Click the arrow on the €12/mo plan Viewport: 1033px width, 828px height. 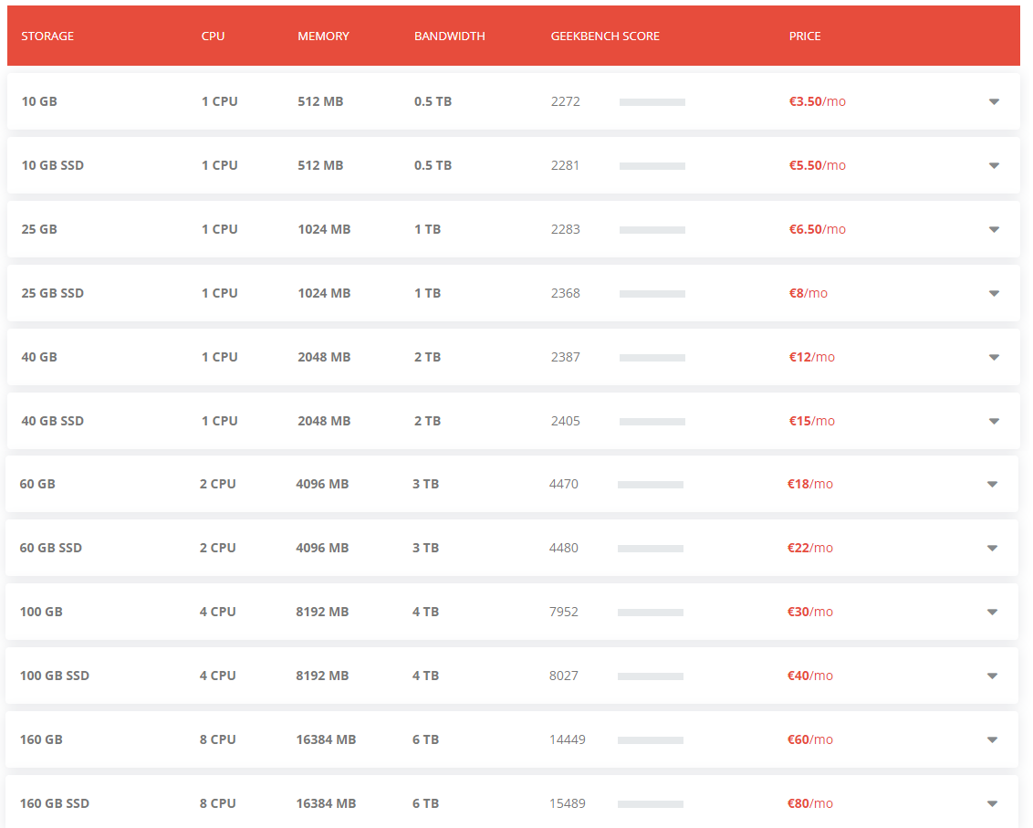click(994, 357)
